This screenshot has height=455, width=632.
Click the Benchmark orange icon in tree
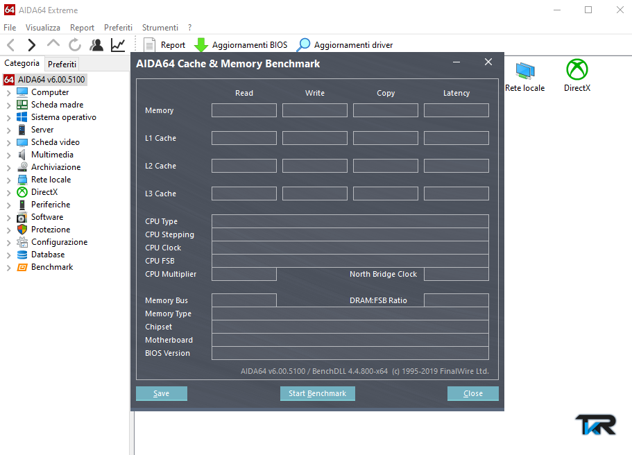click(x=22, y=267)
